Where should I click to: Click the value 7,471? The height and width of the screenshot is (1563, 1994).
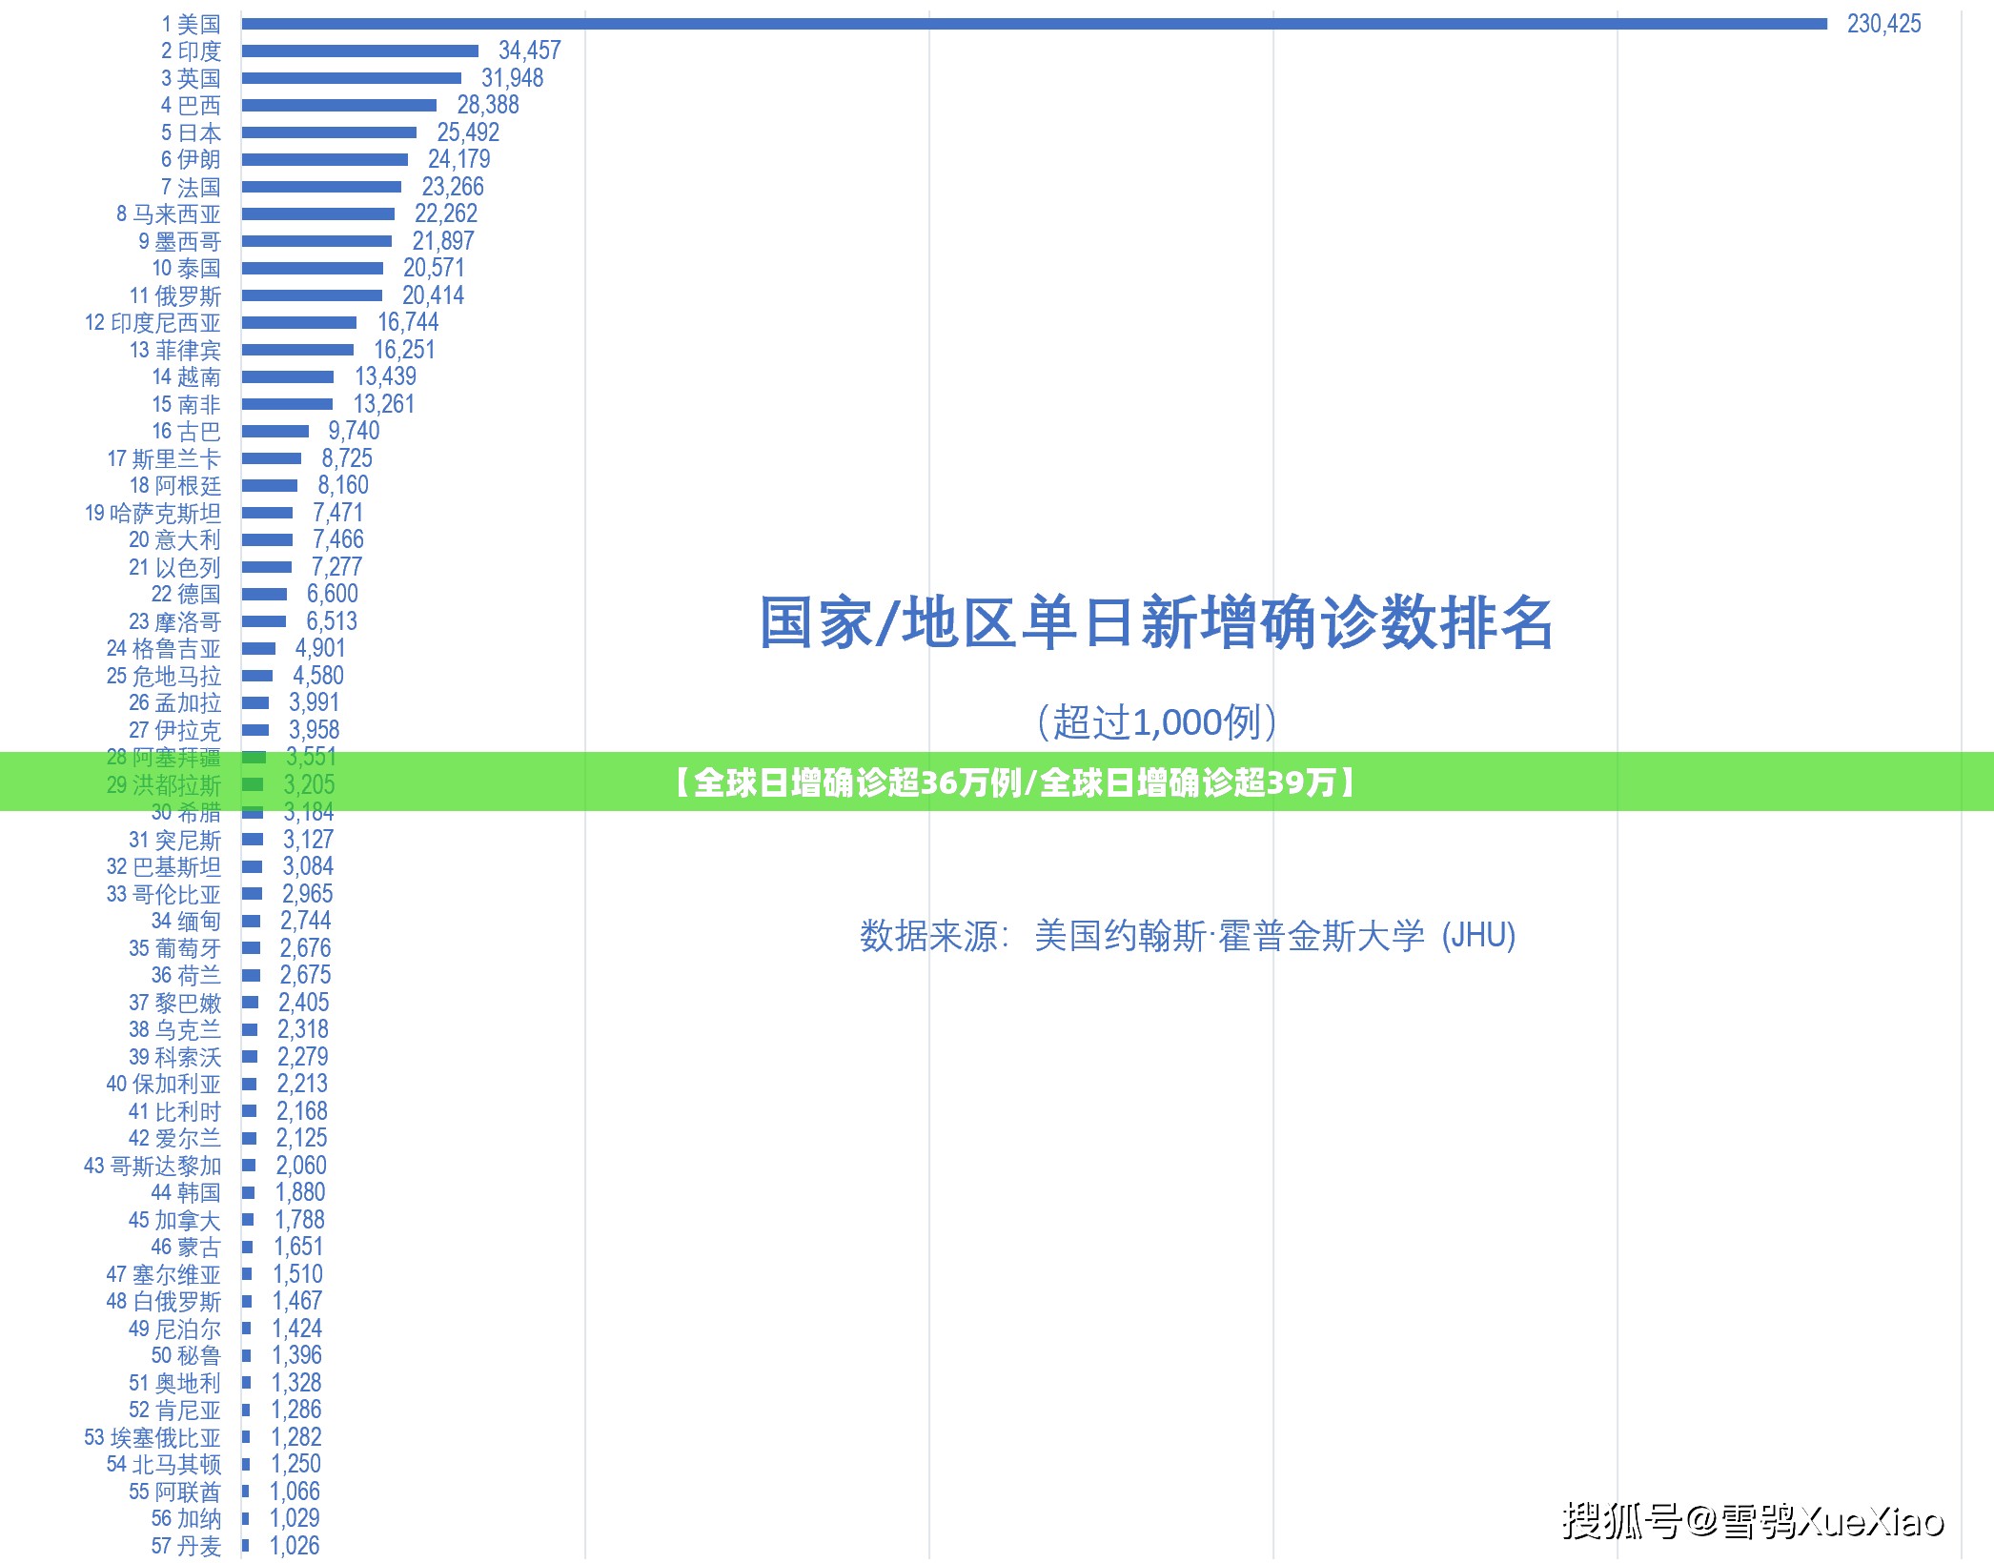click(338, 513)
